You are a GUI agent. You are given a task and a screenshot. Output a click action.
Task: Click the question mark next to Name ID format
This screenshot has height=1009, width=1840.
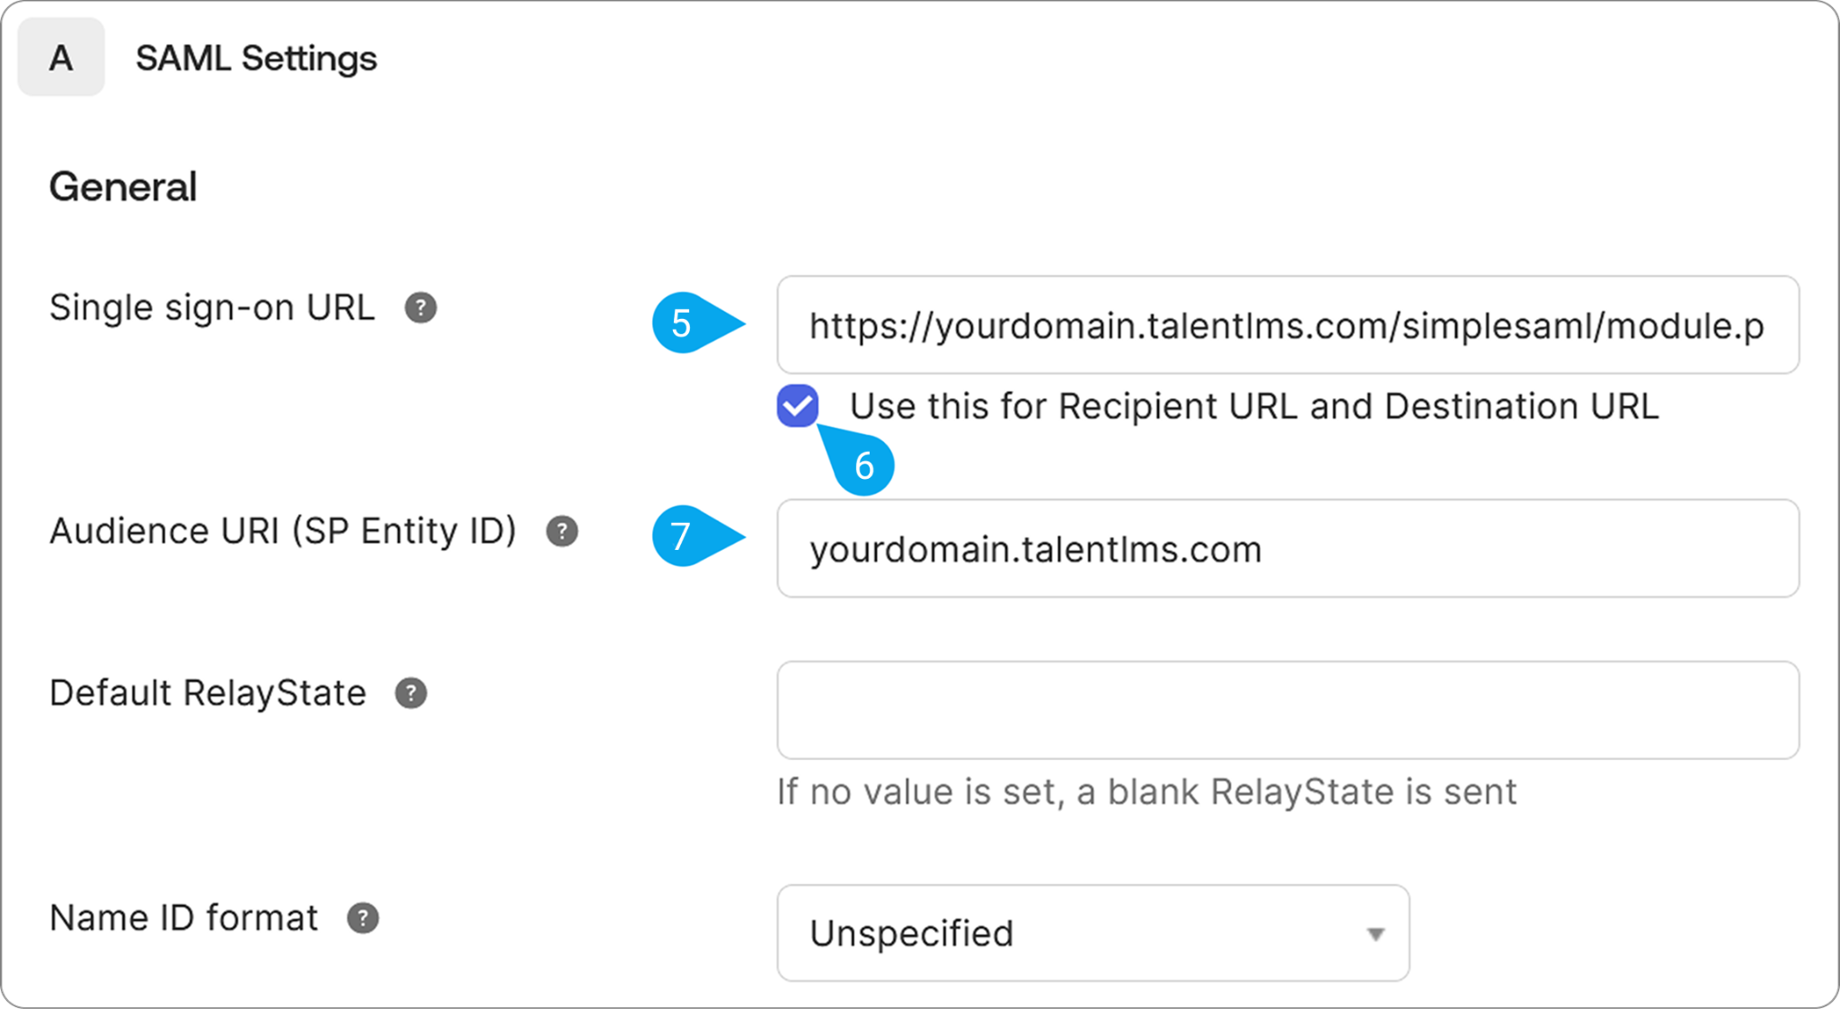pos(363,917)
